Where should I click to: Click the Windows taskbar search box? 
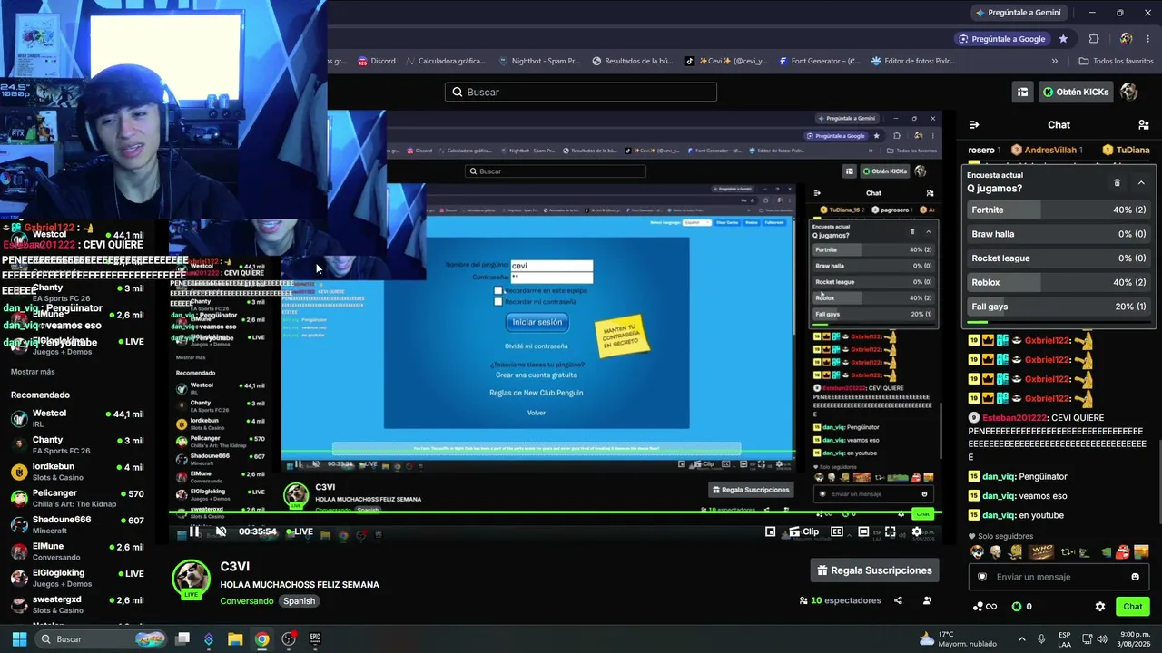(x=100, y=639)
